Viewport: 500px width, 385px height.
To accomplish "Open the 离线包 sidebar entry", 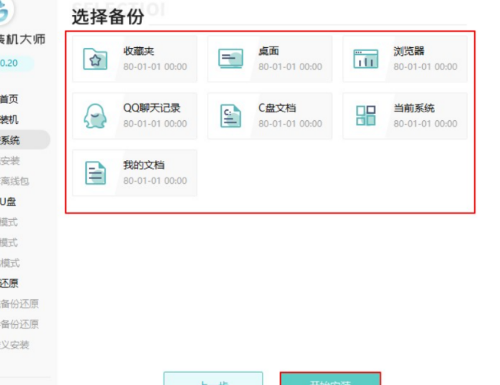I will click(15, 181).
